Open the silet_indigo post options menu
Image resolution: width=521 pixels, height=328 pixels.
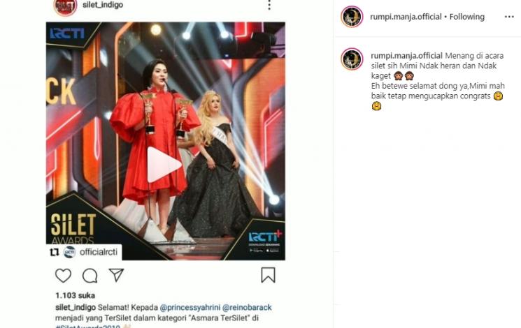point(269,5)
